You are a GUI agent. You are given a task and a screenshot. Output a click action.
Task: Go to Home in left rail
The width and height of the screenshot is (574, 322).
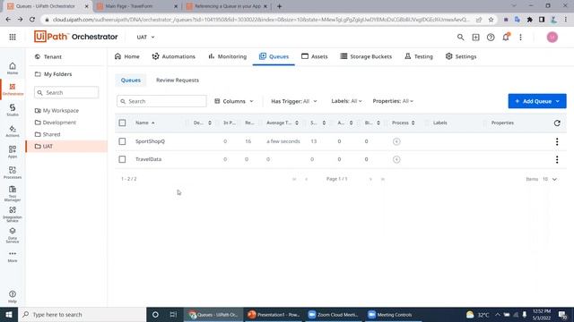click(x=13, y=68)
